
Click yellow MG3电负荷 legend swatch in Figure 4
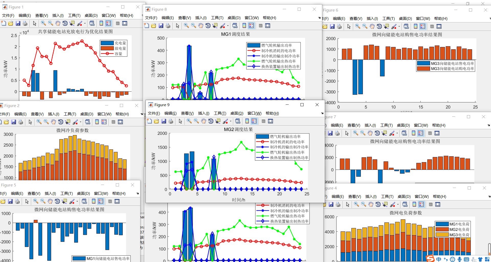tap(442, 235)
